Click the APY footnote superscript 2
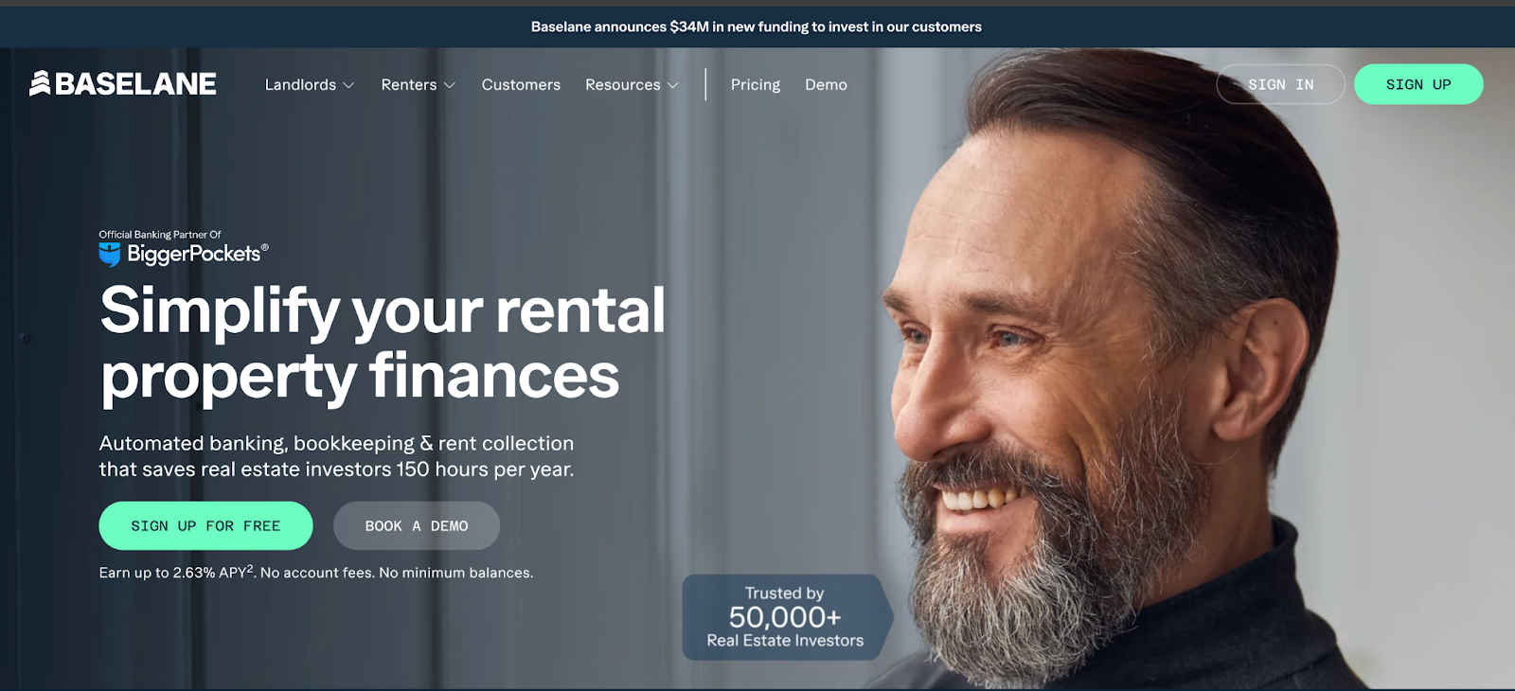 tap(250, 569)
